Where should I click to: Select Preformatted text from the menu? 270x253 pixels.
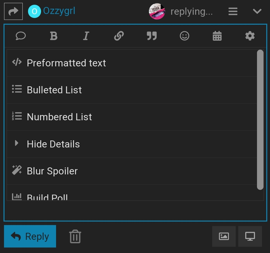pos(66,63)
